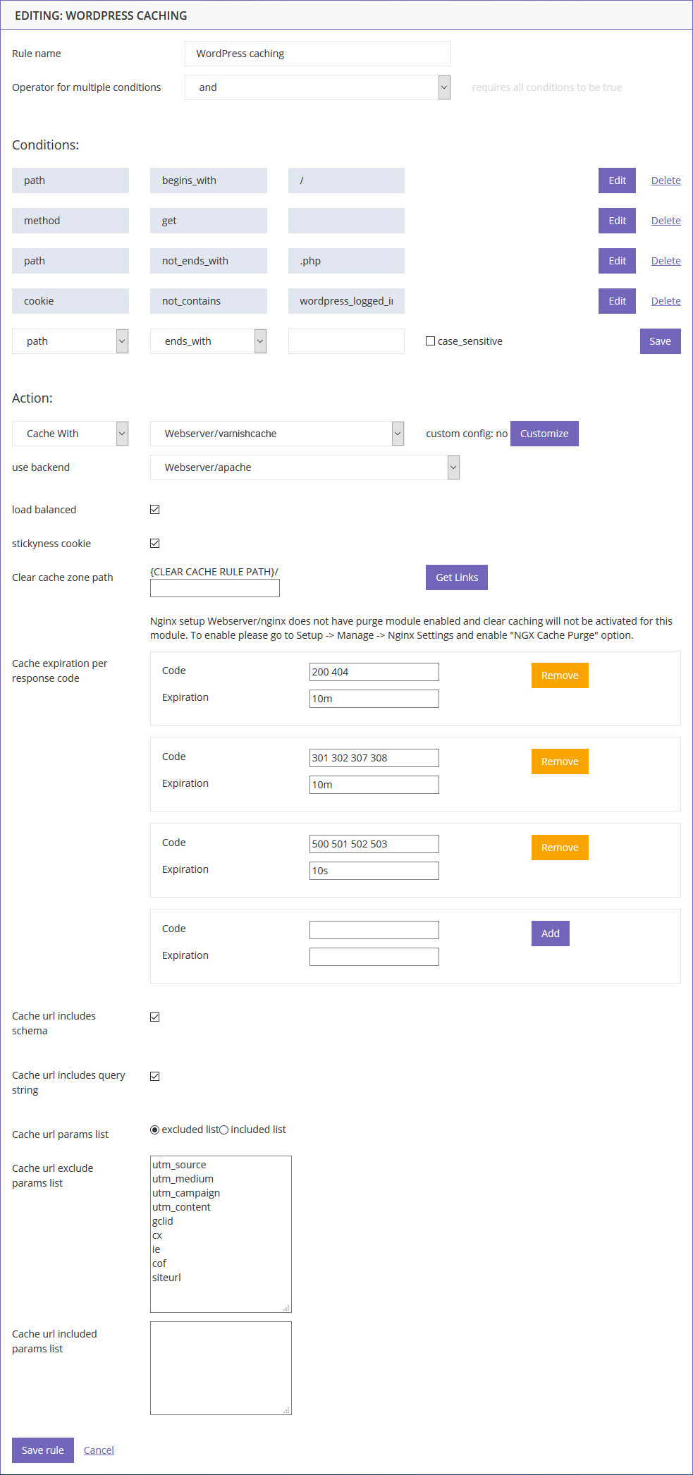Open the operator for multiple conditions dropdown

tap(317, 87)
